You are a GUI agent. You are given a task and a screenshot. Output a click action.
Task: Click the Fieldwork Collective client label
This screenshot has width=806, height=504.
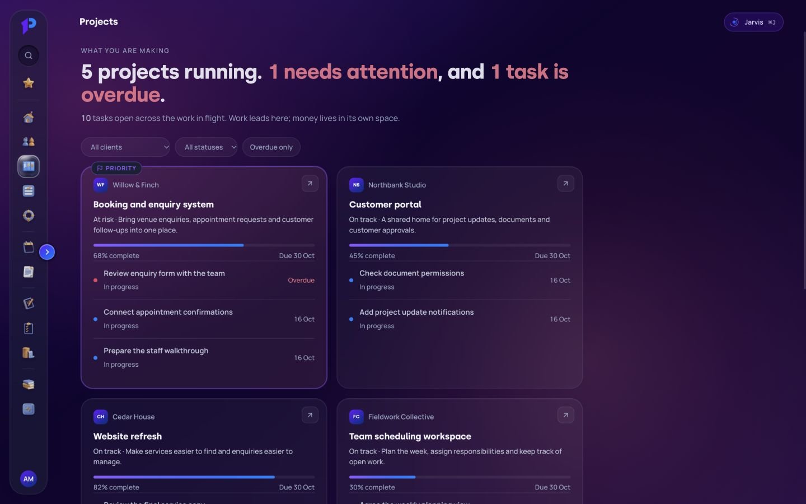(x=401, y=417)
